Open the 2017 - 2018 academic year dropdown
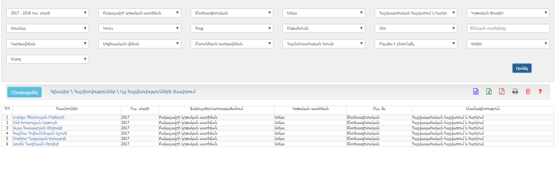 47,13
